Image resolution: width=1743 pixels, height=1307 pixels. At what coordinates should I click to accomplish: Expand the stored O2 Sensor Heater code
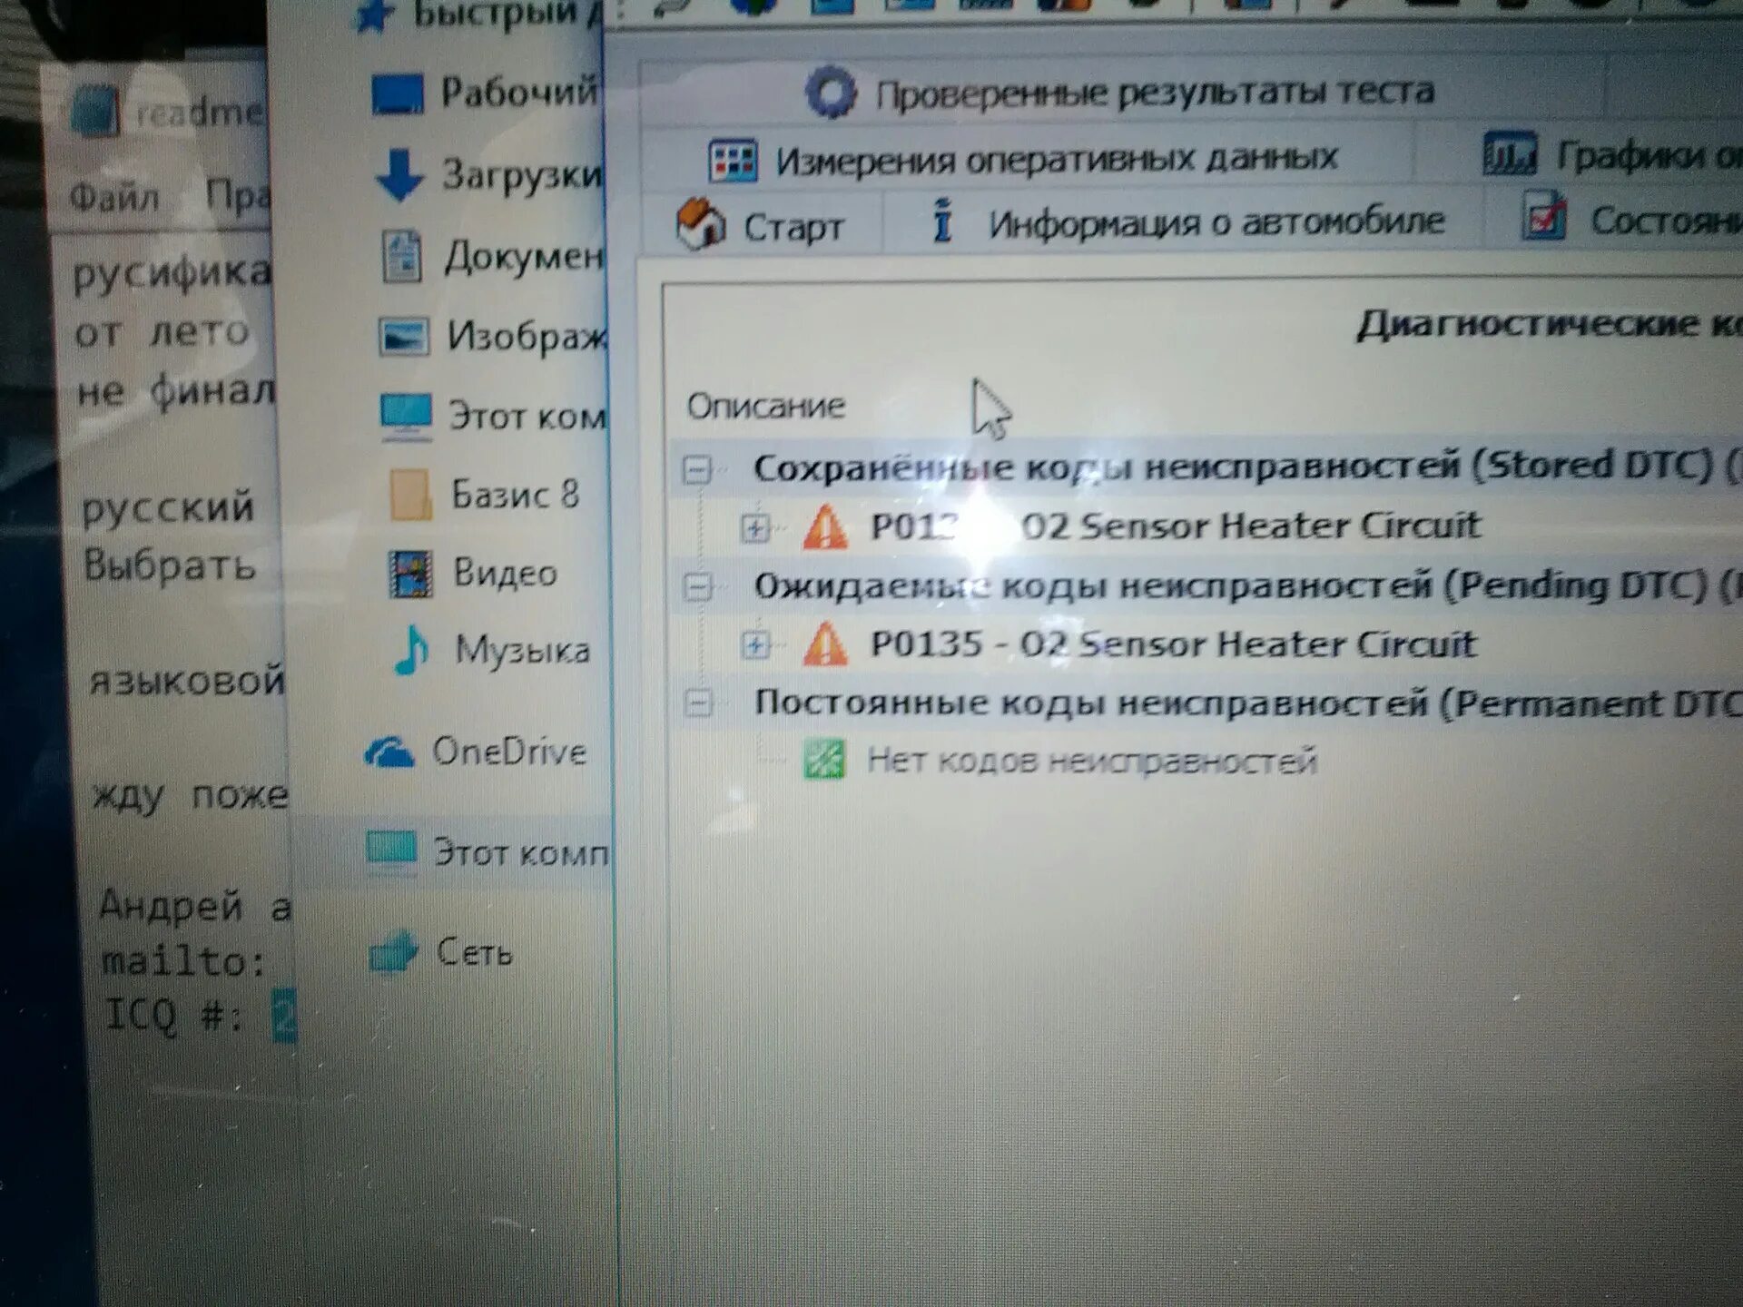pos(754,527)
